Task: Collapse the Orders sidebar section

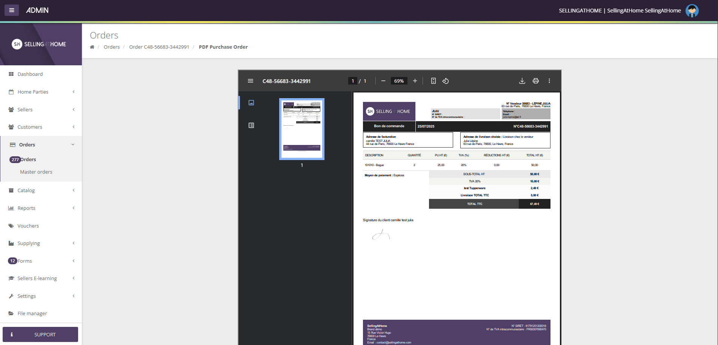Action: [41, 145]
